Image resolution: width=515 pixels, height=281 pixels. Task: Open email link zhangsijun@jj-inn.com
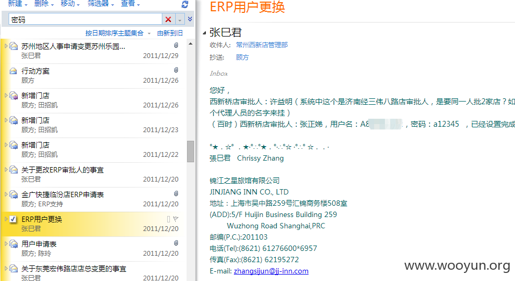pyautogui.click(x=271, y=271)
